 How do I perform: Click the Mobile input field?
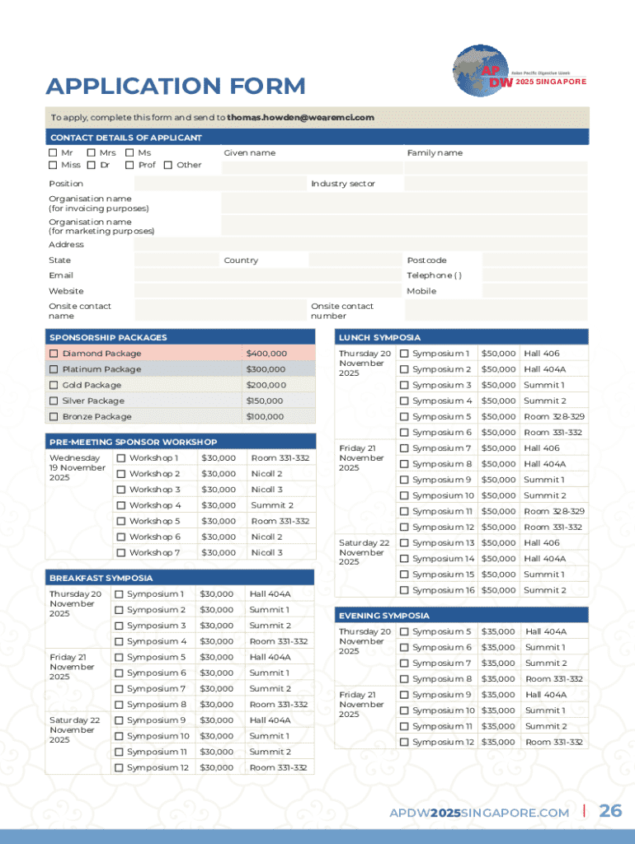tap(535, 291)
